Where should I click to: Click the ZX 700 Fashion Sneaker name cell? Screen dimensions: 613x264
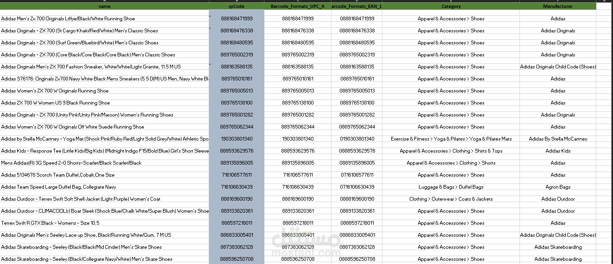point(105,67)
